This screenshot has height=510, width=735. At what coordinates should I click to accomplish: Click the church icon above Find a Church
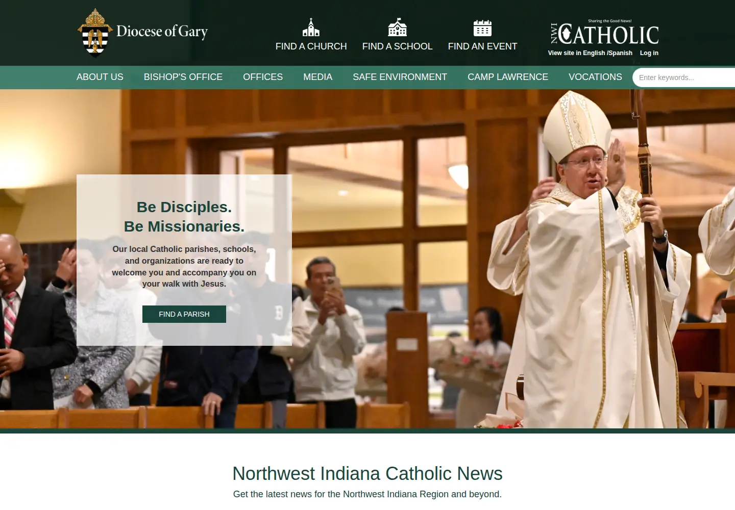click(311, 28)
